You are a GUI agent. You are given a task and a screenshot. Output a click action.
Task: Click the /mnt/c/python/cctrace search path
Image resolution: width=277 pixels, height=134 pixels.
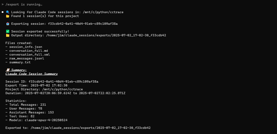point(104,12)
